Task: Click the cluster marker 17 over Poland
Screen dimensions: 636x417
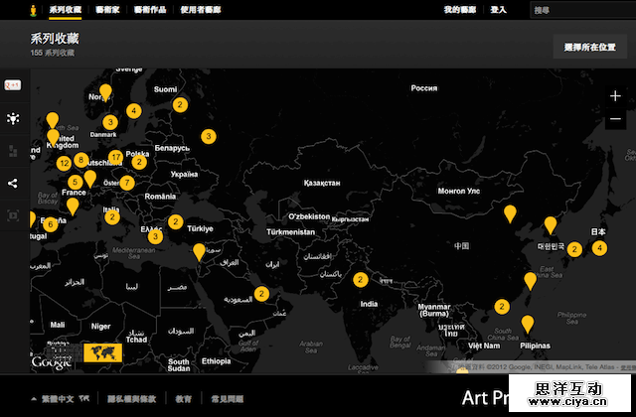Action: 116,157
